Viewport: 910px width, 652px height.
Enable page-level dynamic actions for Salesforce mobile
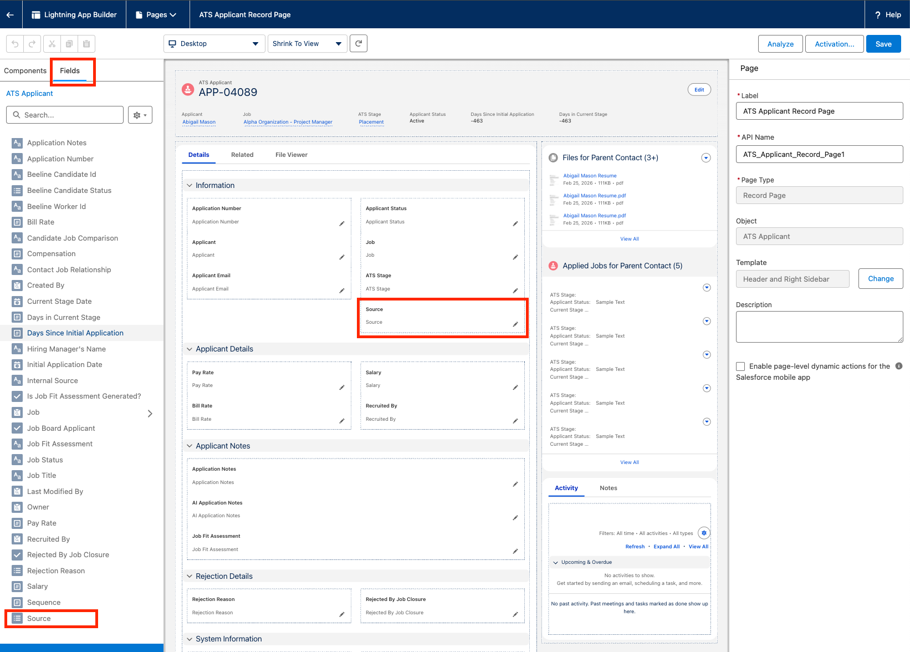click(740, 366)
